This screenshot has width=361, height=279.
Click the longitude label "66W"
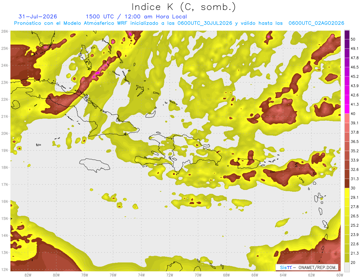(255, 275)
